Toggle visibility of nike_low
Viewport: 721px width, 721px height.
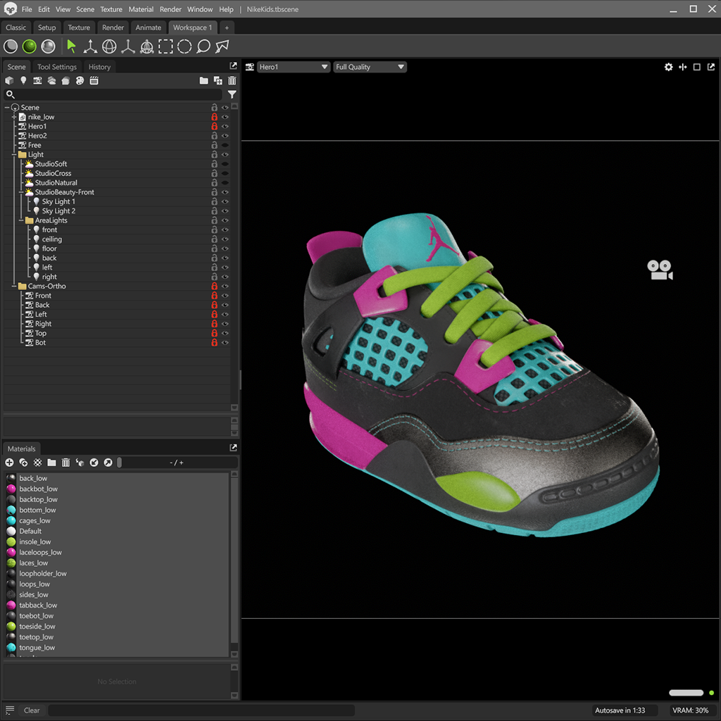[x=225, y=118]
